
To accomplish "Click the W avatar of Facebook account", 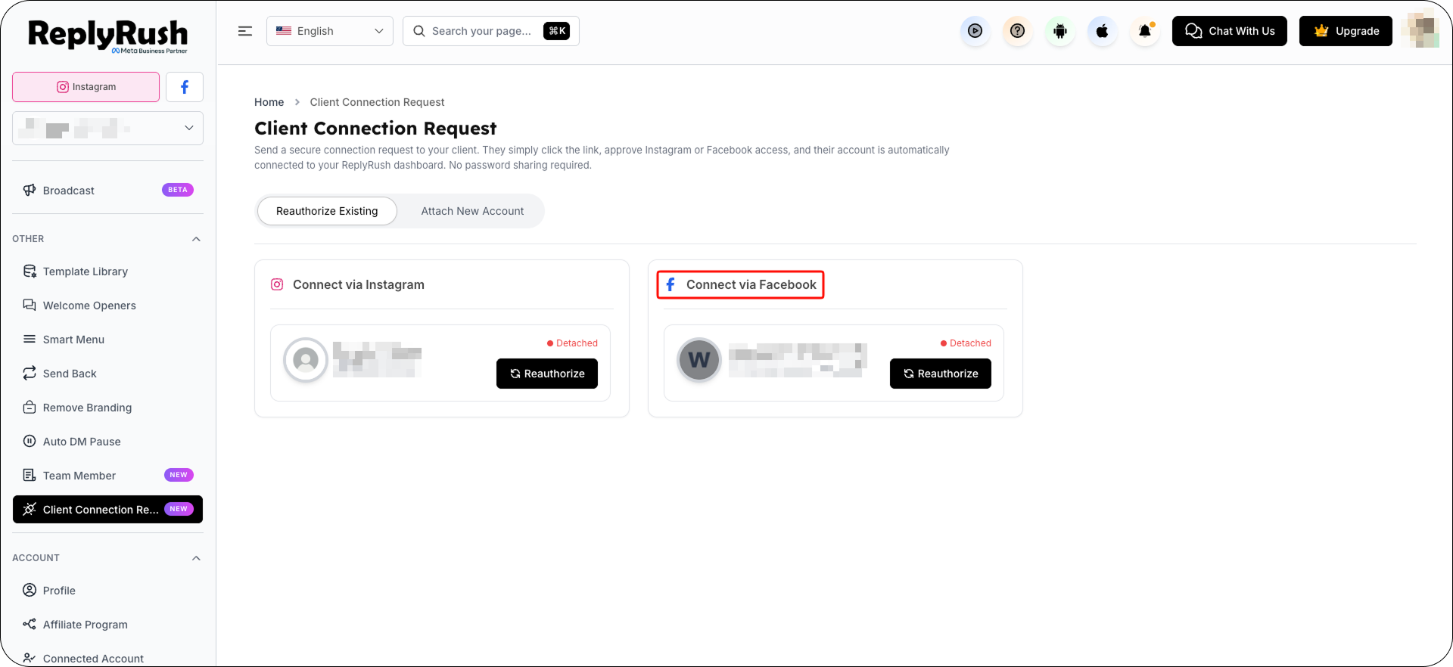I will [x=699, y=360].
